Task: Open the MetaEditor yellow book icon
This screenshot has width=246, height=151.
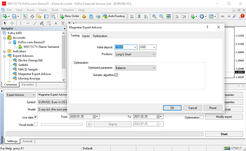Action: tap(84, 16)
